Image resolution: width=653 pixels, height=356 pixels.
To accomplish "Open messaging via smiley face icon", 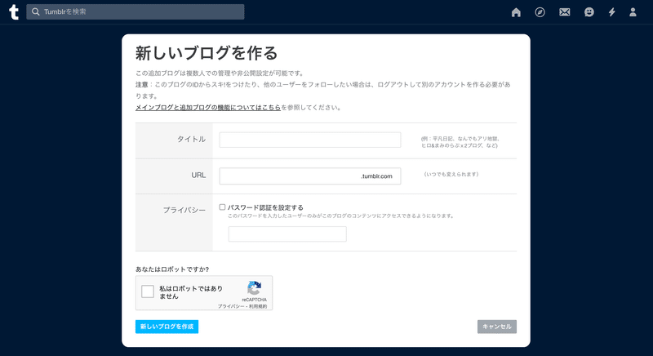I will [589, 12].
